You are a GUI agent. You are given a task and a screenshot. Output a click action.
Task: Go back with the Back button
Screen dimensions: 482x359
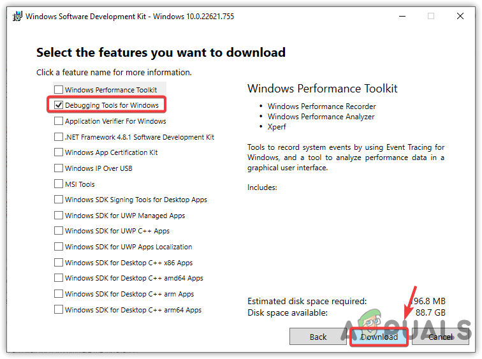(x=318, y=337)
